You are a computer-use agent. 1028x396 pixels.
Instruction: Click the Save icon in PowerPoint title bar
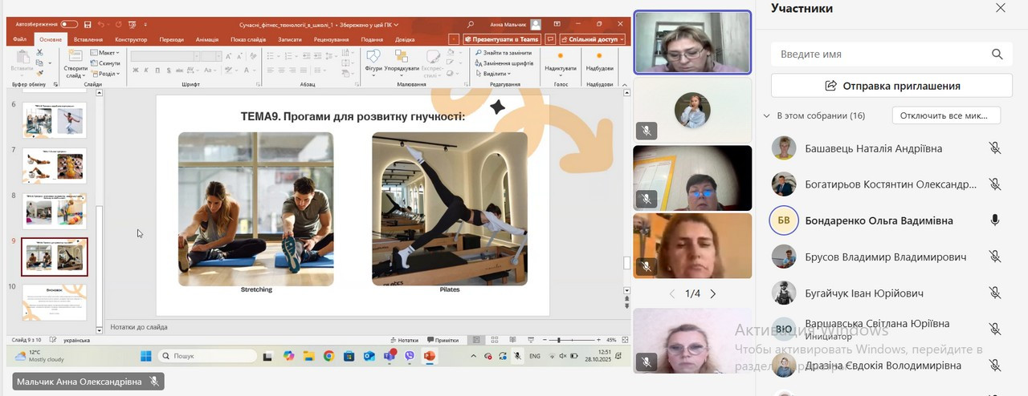(x=88, y=25)
